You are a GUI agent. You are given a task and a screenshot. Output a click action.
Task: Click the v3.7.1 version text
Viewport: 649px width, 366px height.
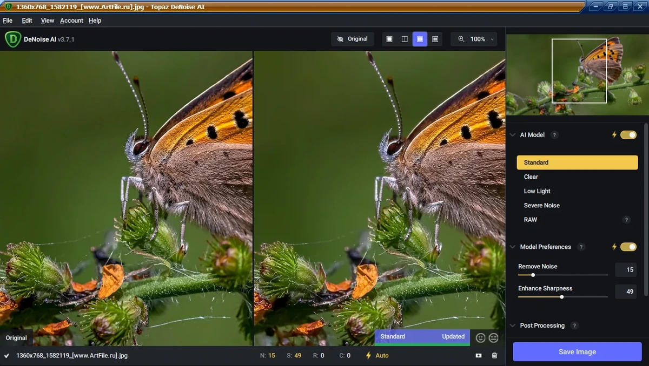point(66,39)
